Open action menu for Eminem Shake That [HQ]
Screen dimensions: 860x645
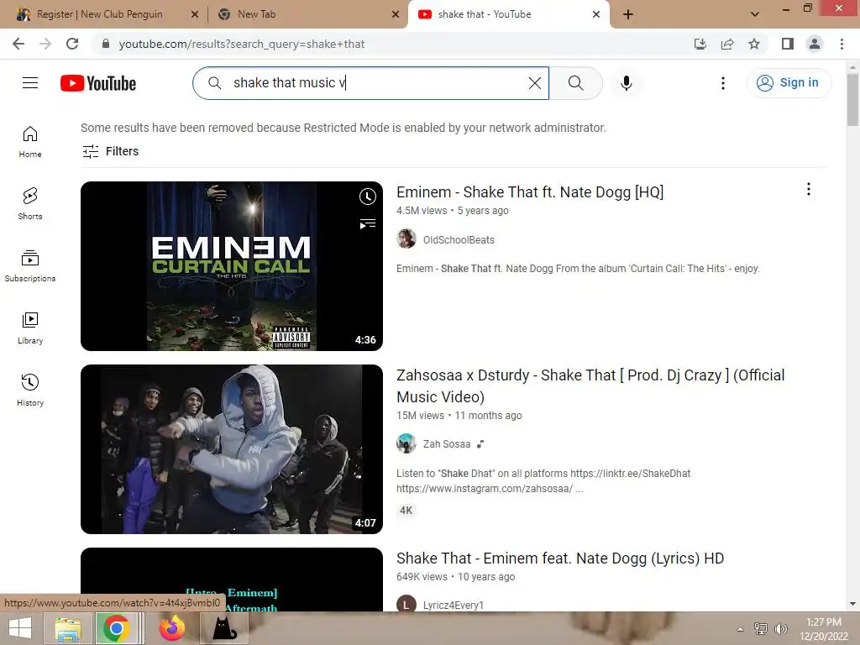[x=809, y=189]
